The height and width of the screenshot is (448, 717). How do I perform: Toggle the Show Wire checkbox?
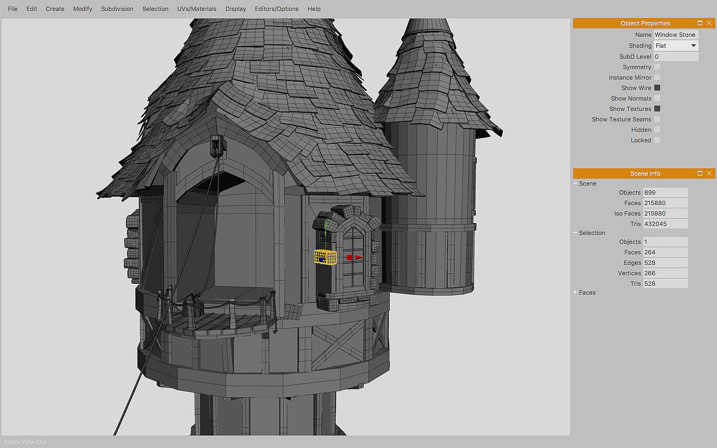coord(657,88)
